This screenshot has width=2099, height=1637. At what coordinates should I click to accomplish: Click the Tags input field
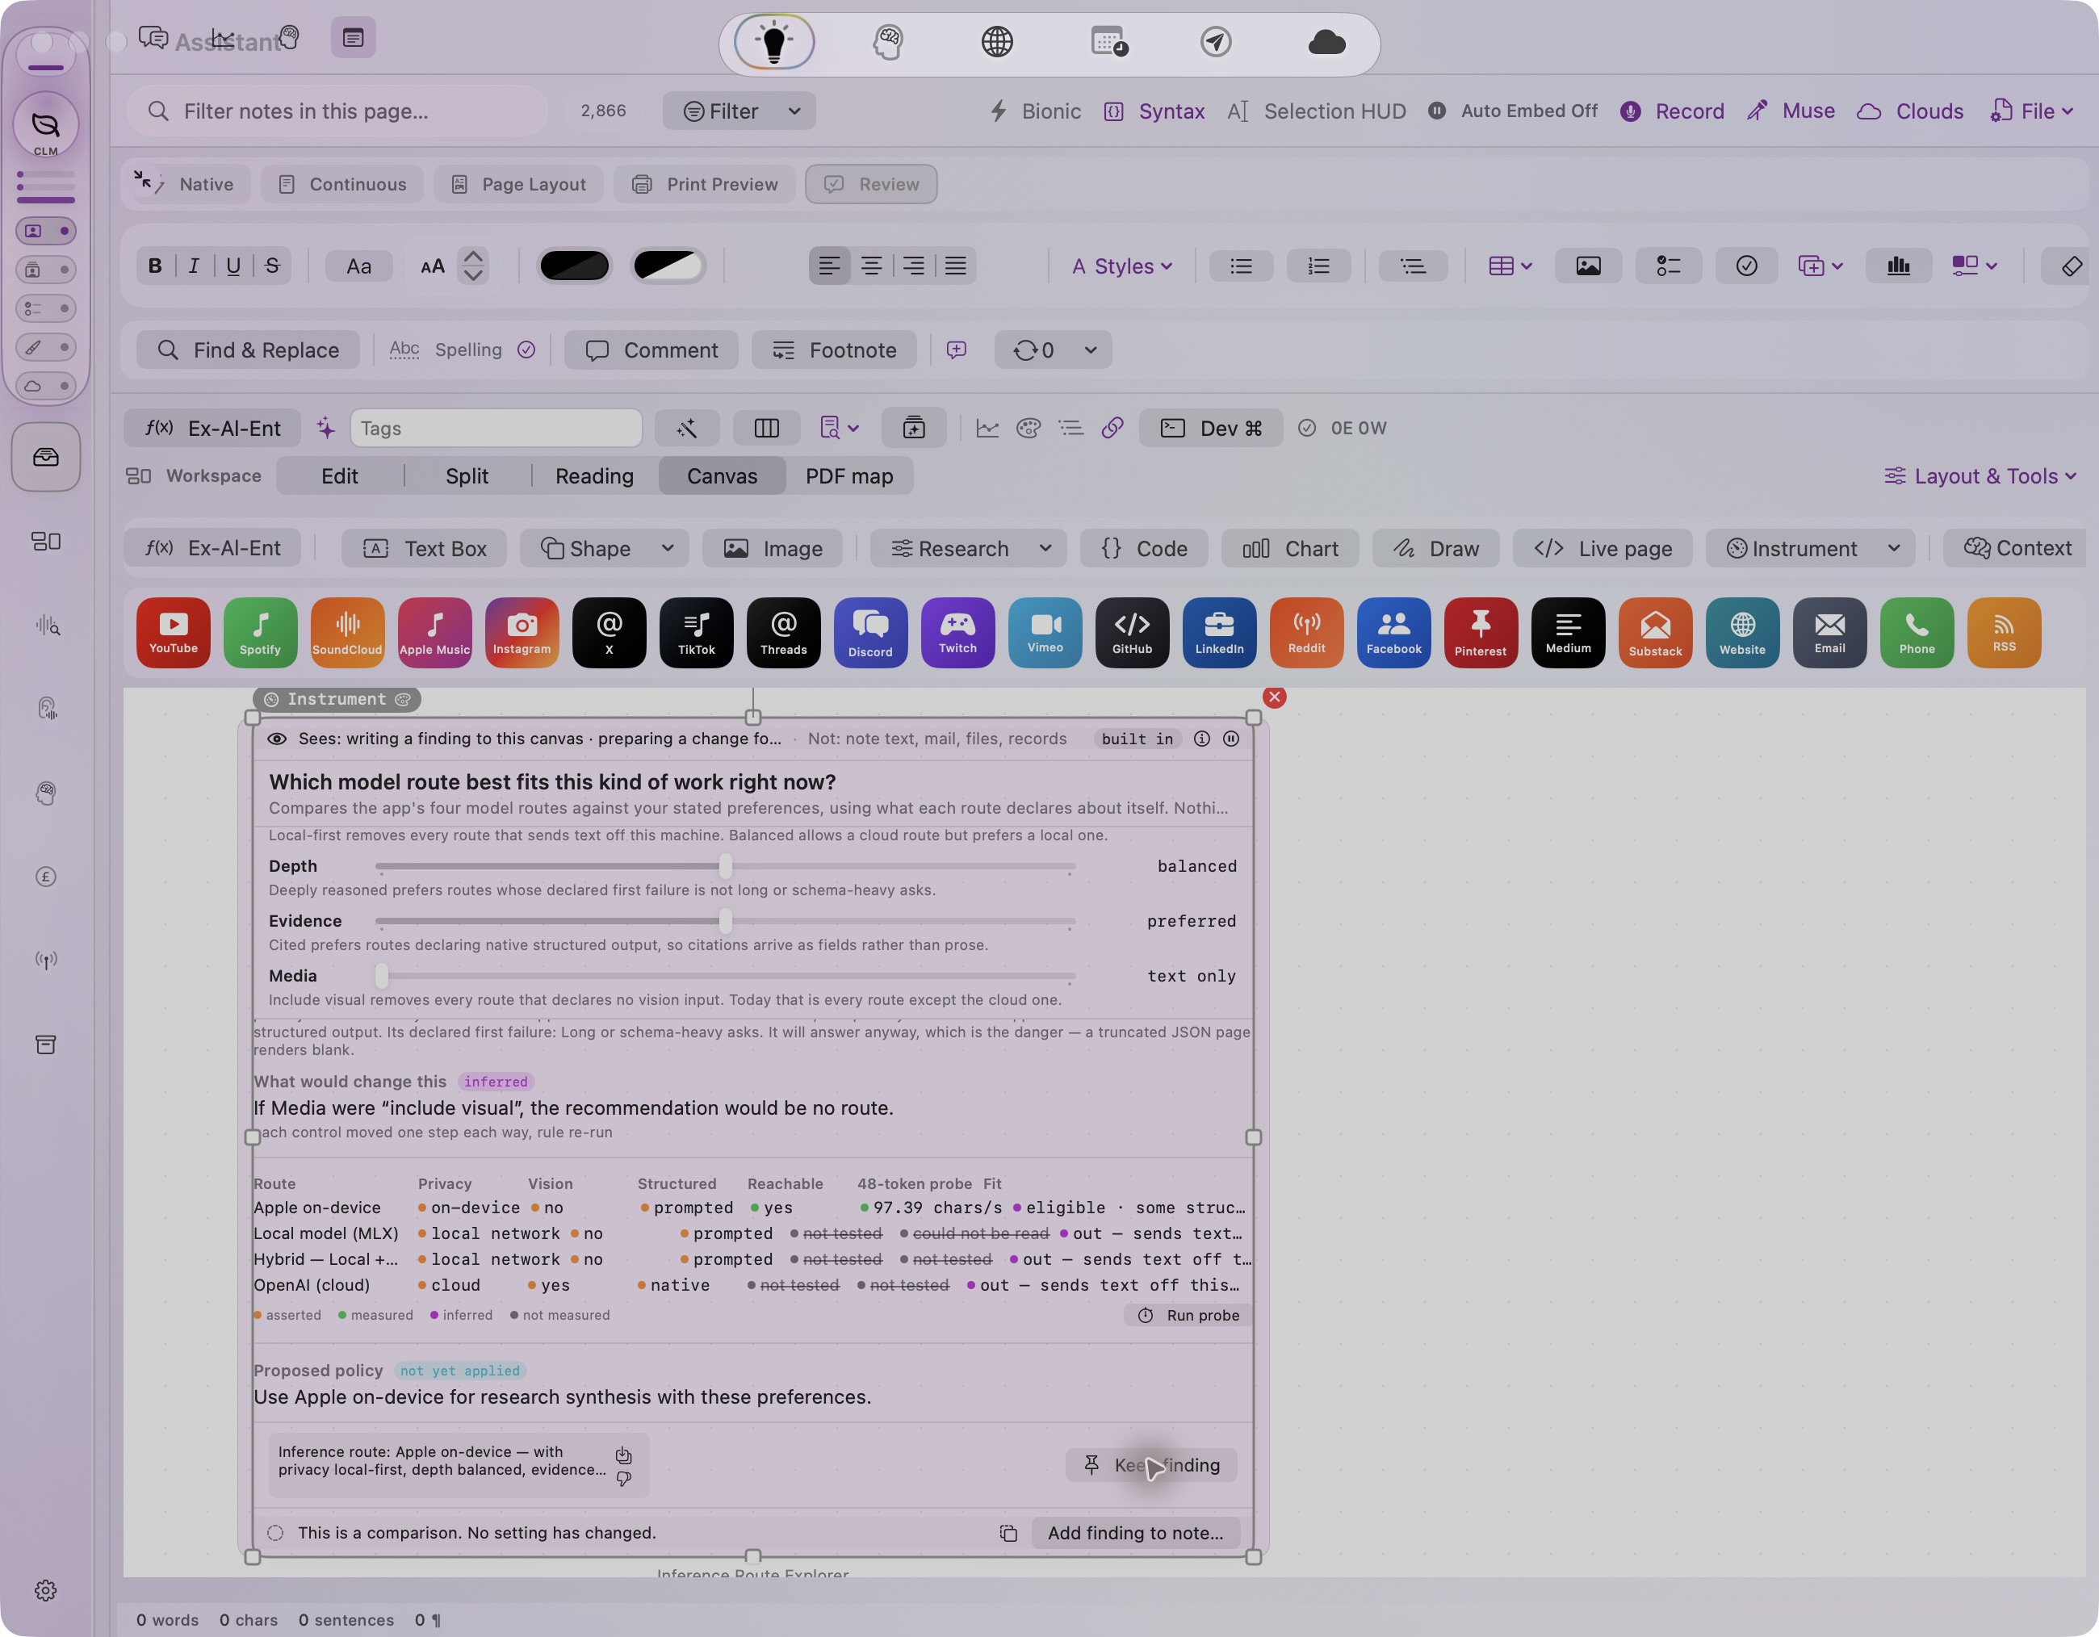(496, 429)
